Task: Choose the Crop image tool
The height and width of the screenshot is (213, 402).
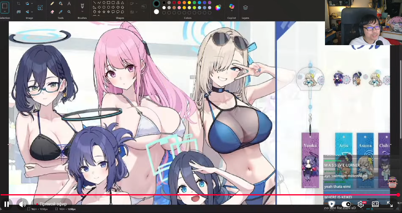Action: pos(19,4)
